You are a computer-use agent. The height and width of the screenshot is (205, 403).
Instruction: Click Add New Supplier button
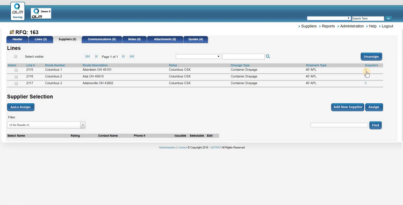click(x=348, y=107)
